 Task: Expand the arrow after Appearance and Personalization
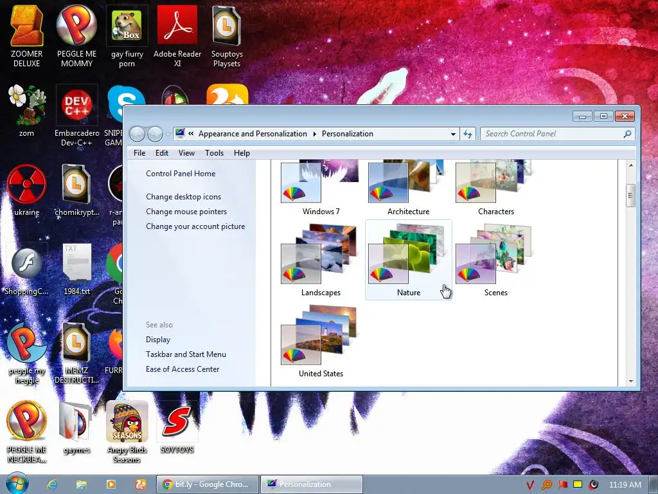pyautogui.click(x=314, y=134)
